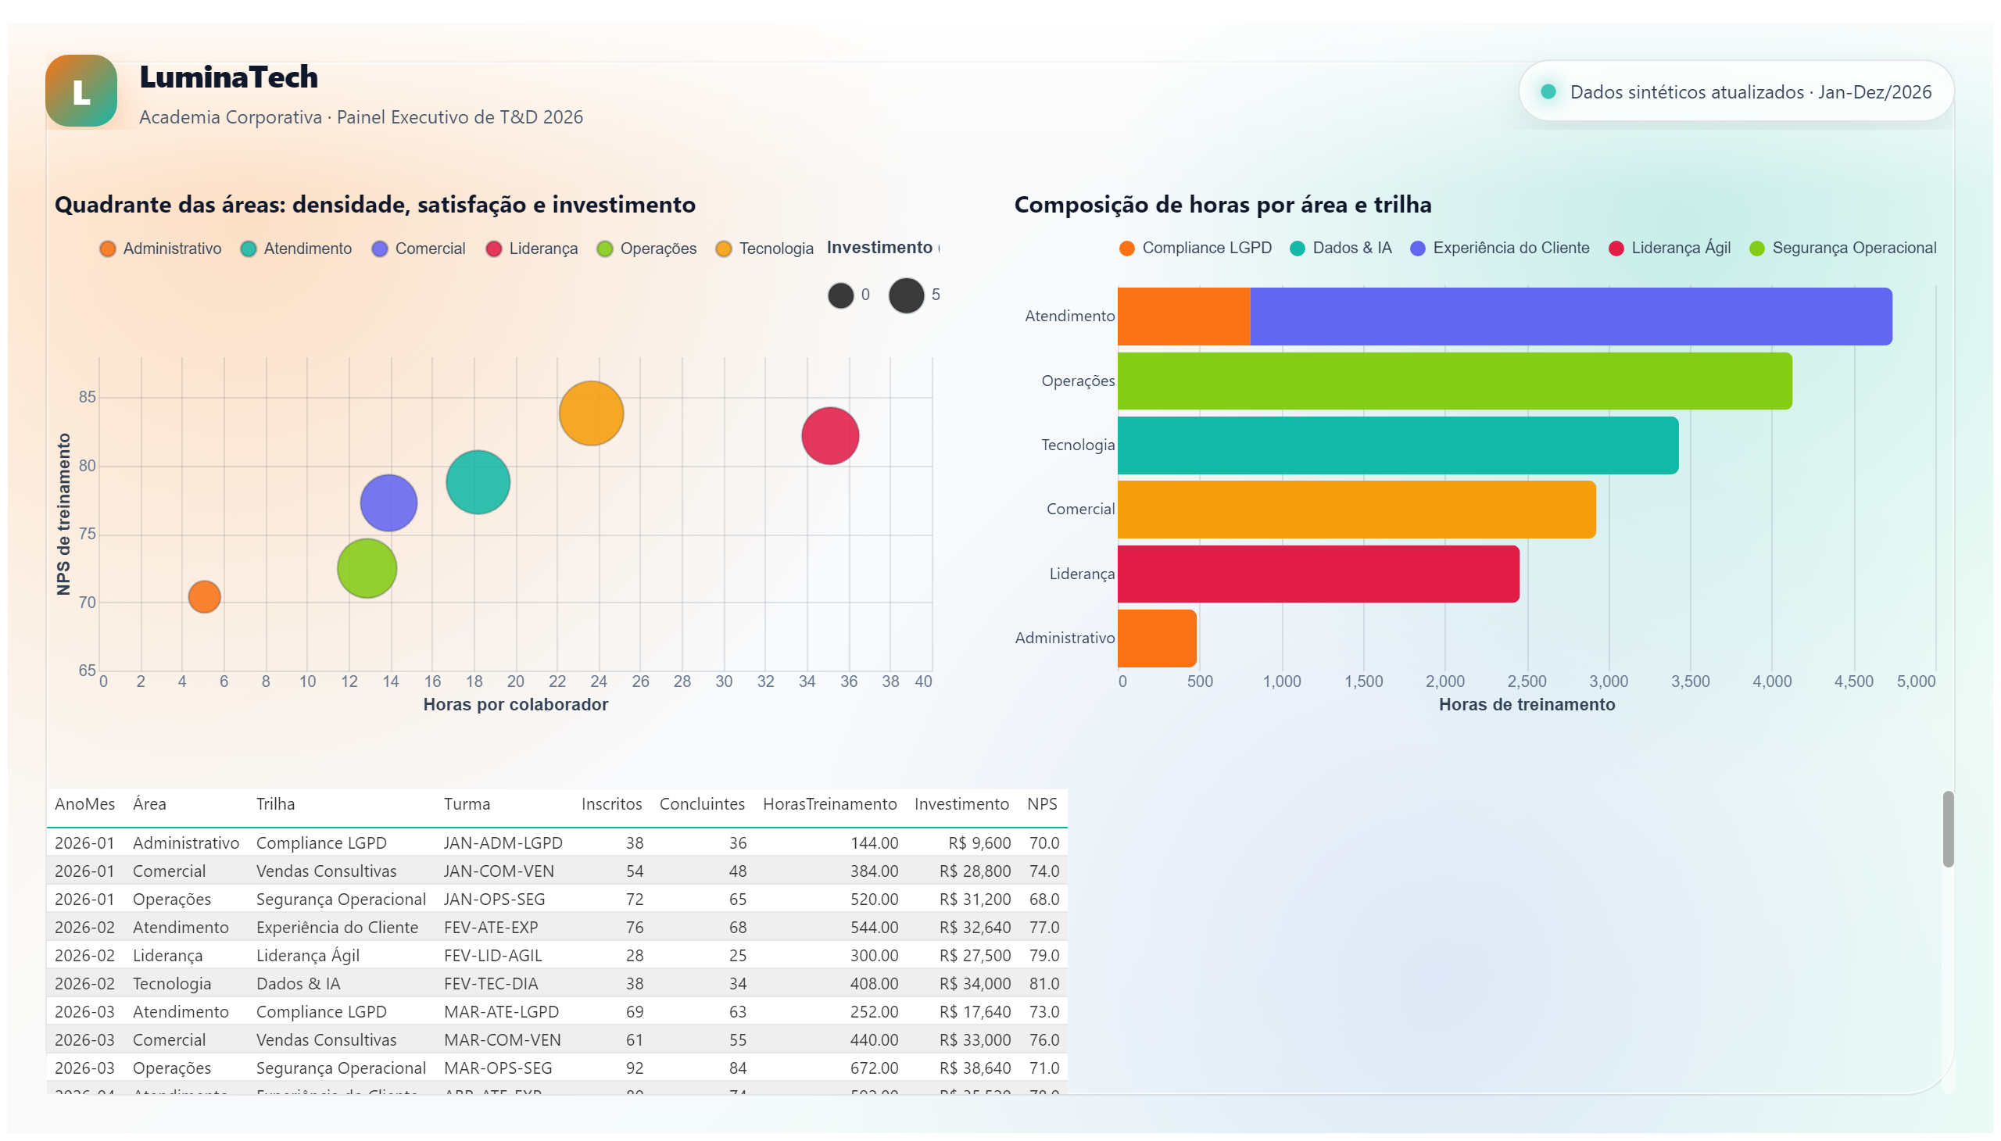The width and height of the screenshot is (2001, 1141).
Task: Select Administrativo legend marker in bubble chart
Action: [x=107, y=249]
